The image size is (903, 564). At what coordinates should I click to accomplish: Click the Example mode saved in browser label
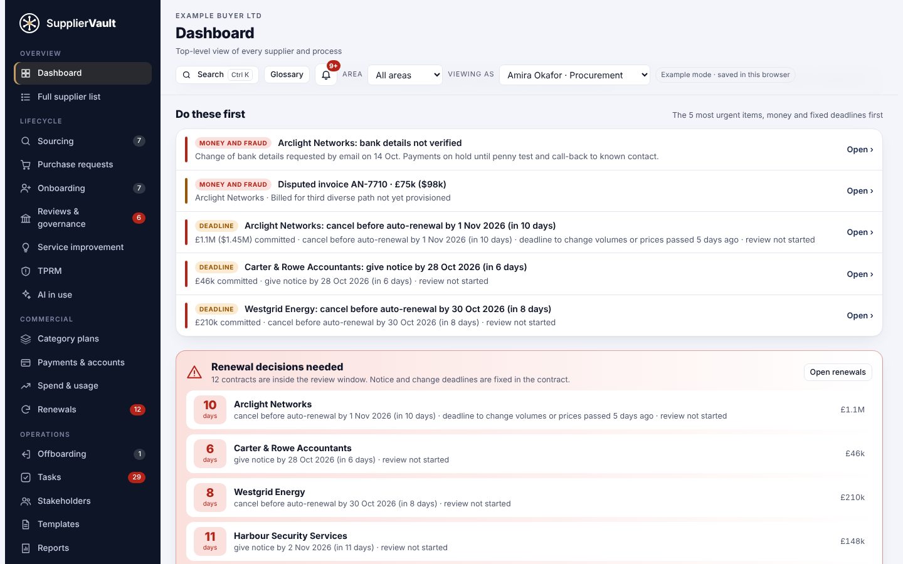pyautogui.click(x=726, y=75)
